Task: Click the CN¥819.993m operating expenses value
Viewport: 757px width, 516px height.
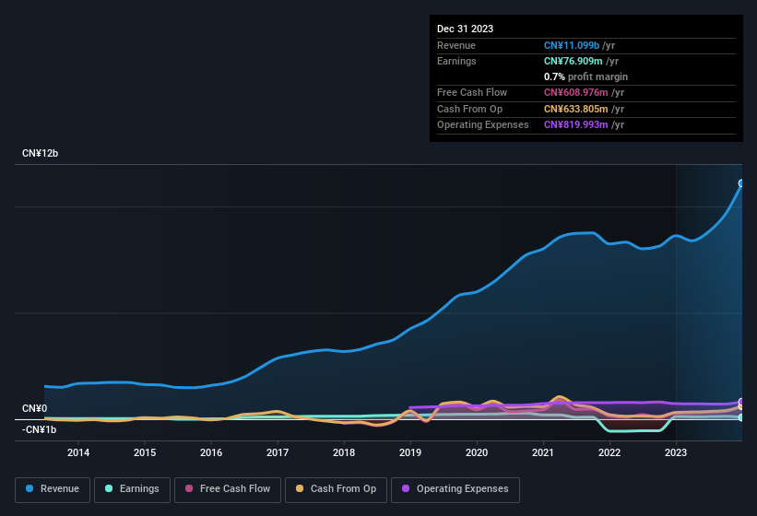Action: pyautogui.click(x=576, y=124)
